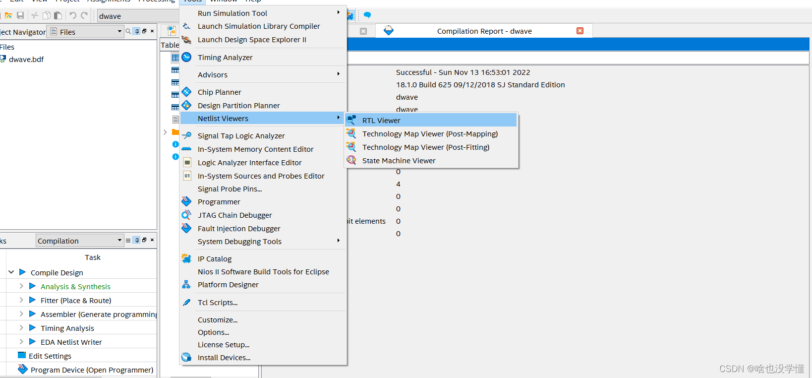Click the Platform Designer icon
812x378 pixels.
[x=186, y=284]
